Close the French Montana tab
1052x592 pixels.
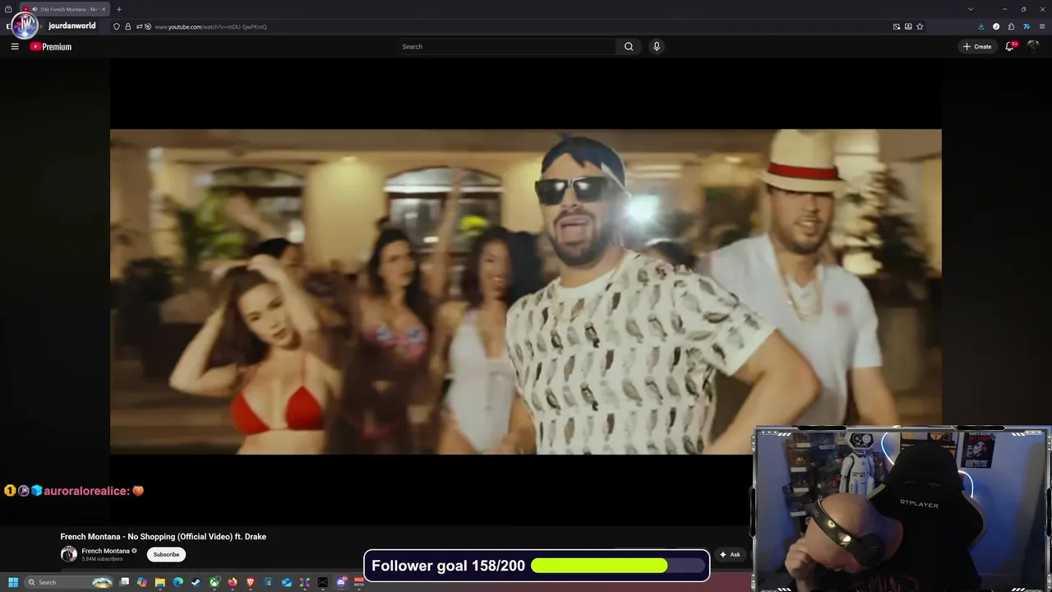tap(104, 9)
